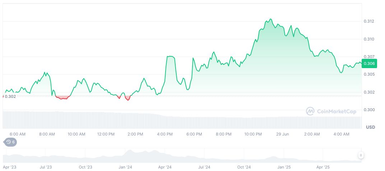The height and width of the screenshot is (171, 385).
Task: Select the Jan '24 point on navigator
Action: (125, 167)
